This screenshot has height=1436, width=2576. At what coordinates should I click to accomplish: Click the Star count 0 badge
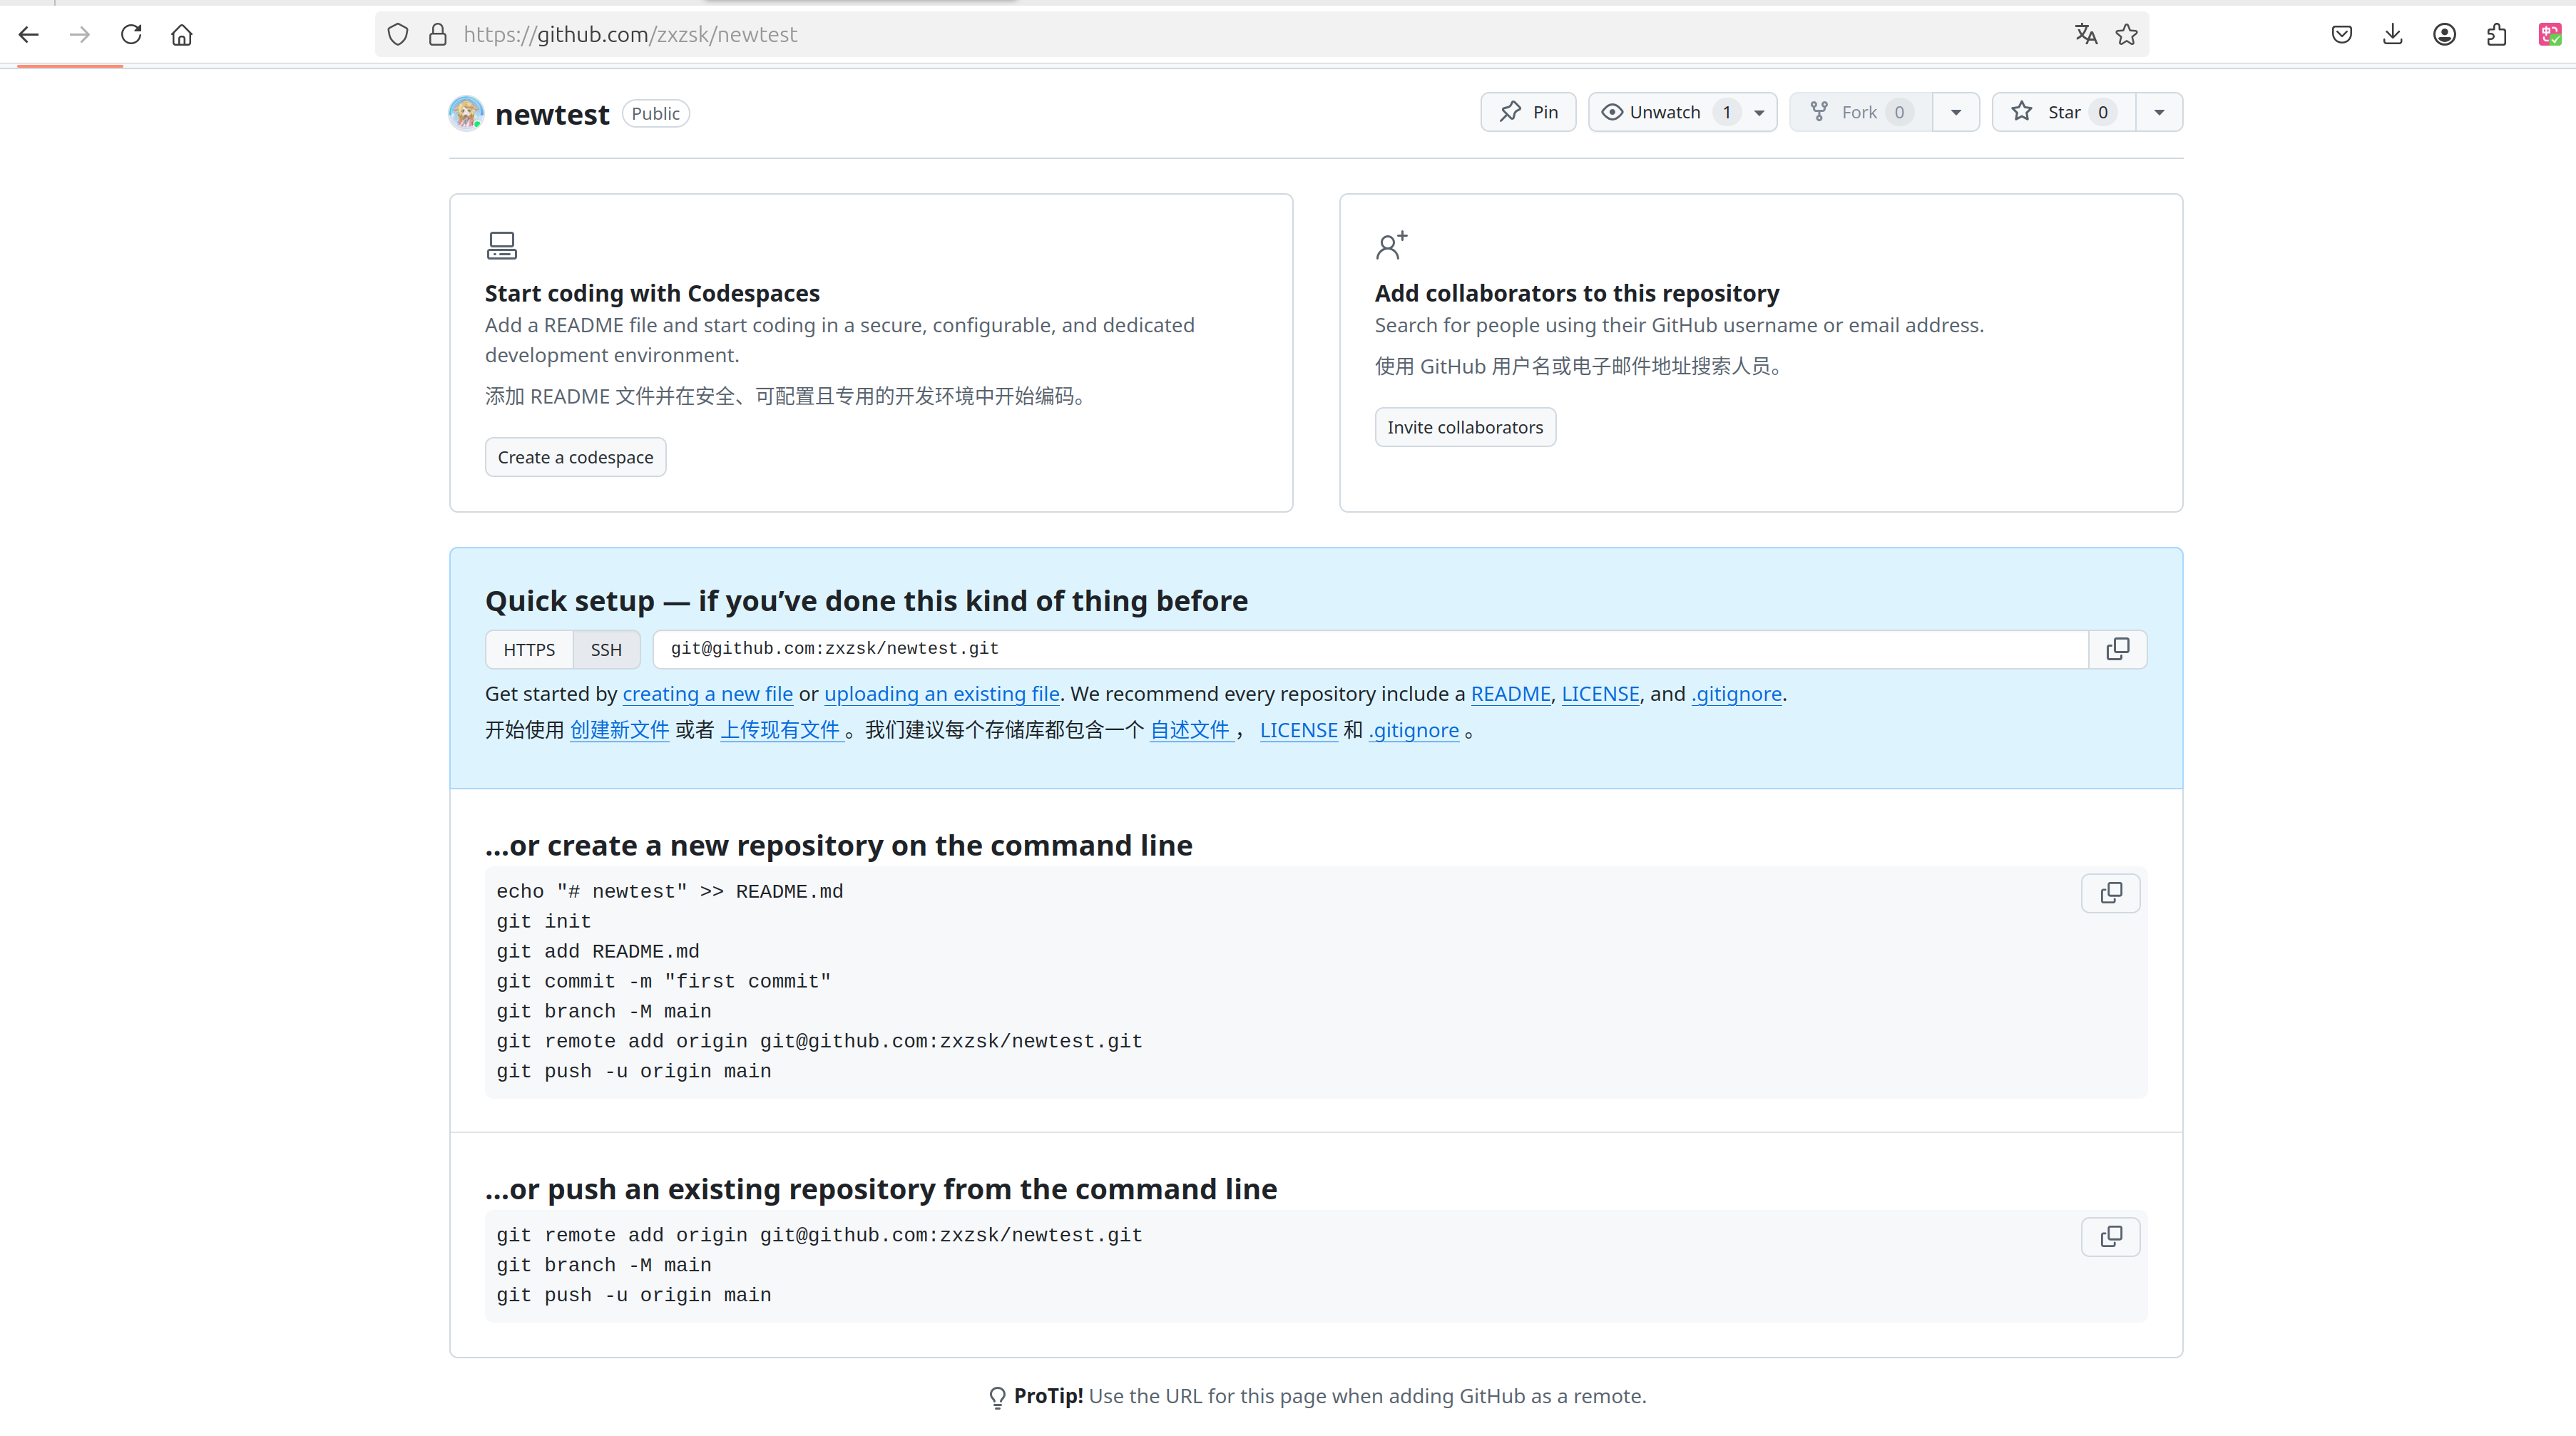[2103, 112]
